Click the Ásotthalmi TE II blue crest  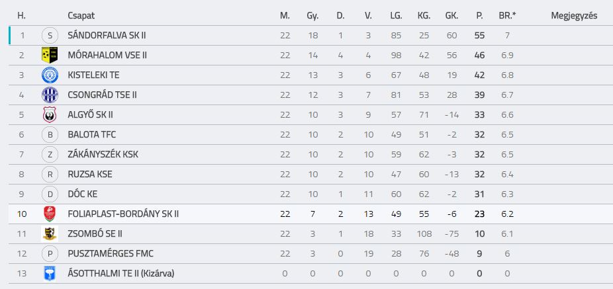coord(50,273)
